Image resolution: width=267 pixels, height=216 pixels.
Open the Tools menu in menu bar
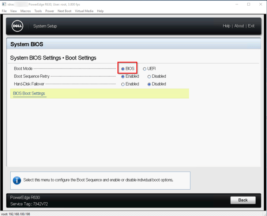(38, 11)
